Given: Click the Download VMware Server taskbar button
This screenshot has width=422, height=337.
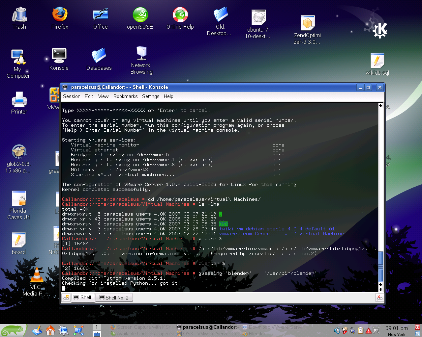Looking at the screenshot, I should pos(273,327).
